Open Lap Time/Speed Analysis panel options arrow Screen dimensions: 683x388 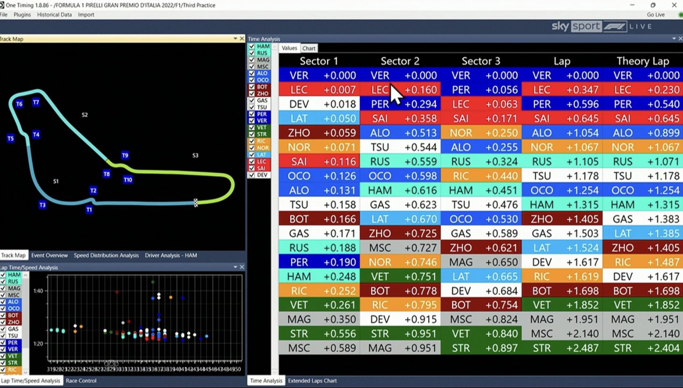click(x=235, y=267)
